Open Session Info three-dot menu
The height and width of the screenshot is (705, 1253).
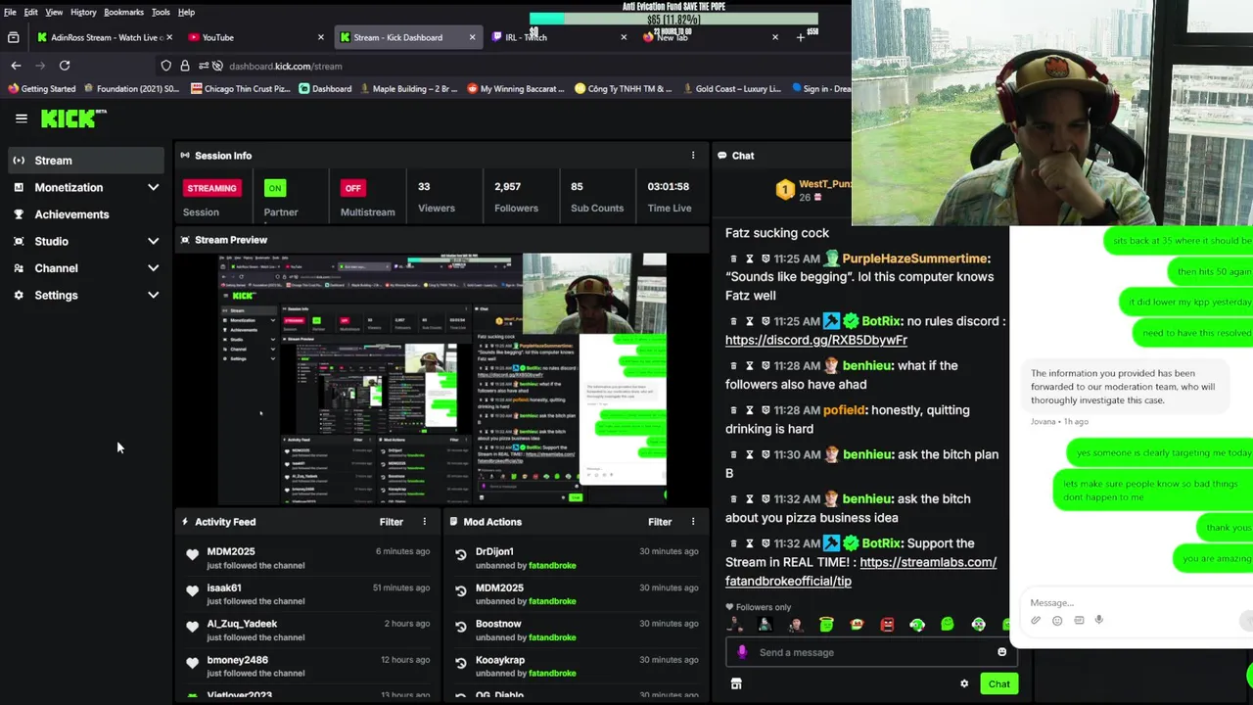[693, 156]
